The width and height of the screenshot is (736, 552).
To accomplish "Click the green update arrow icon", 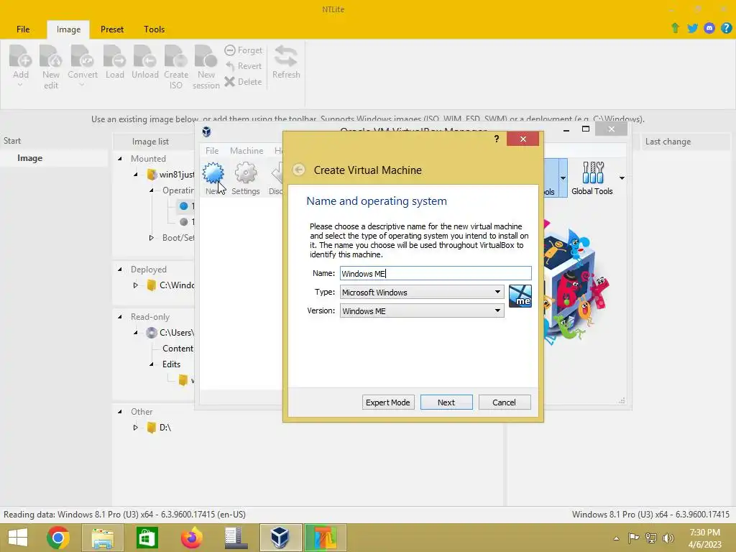I will point(675,28).
